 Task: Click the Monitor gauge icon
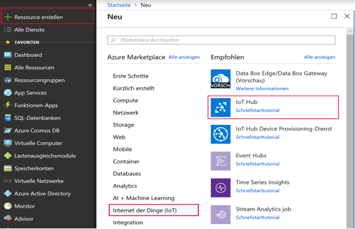click(x=8, y=206)
